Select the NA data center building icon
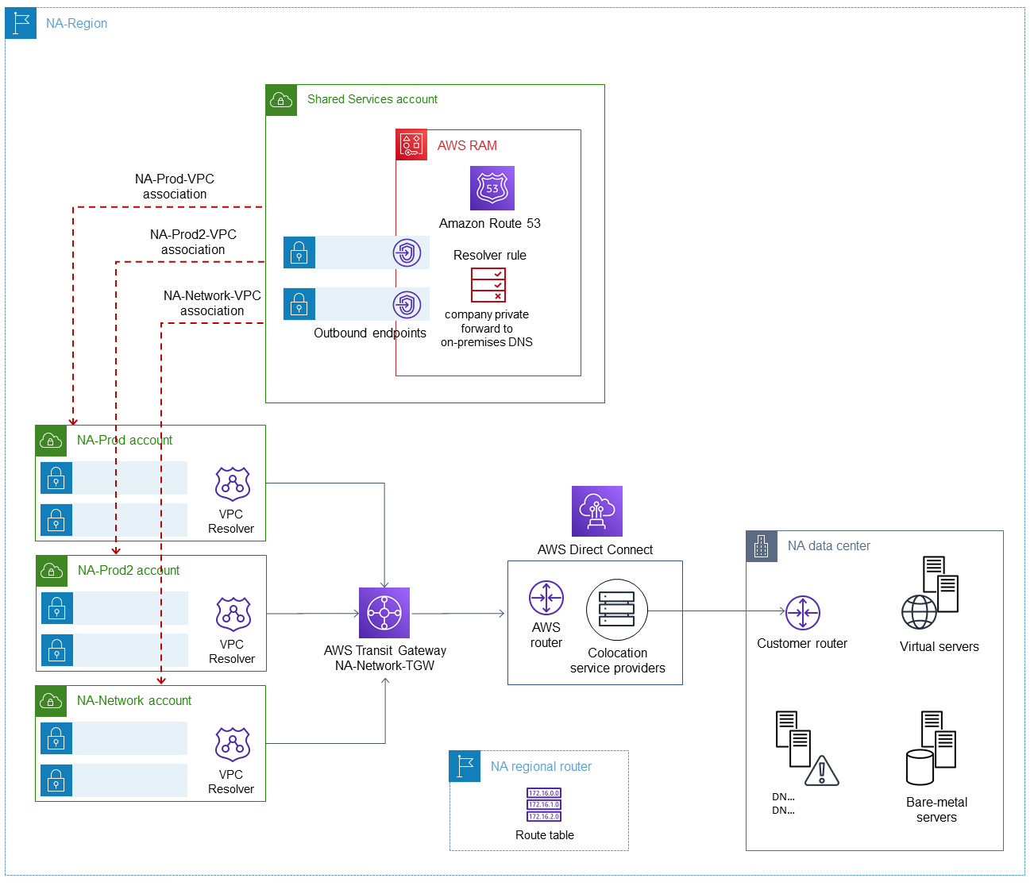 [762, 546]
